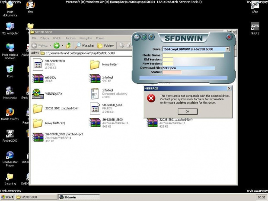Click the red error icon in MESSAGE dialog

click(x=151, y=98)
